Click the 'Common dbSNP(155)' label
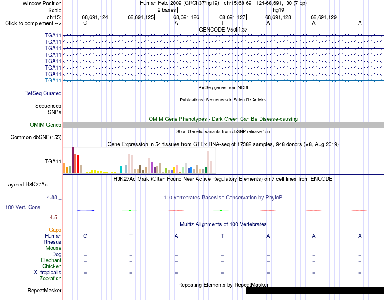 pos(36,137)
